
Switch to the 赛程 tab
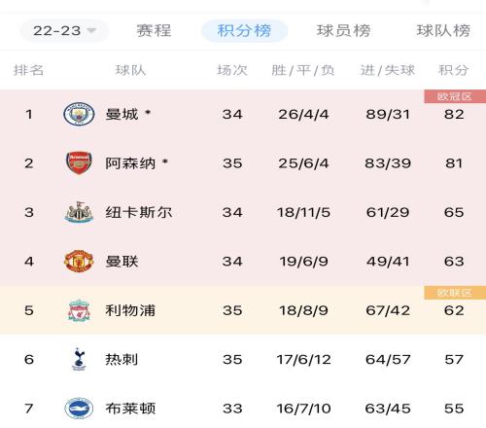(x=154, y=31)
